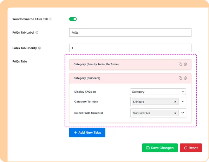Screen dimensions: 209x162
Task: Expand the Category Term(s) dropdown arrow
Action: click(x=183, y=101)
